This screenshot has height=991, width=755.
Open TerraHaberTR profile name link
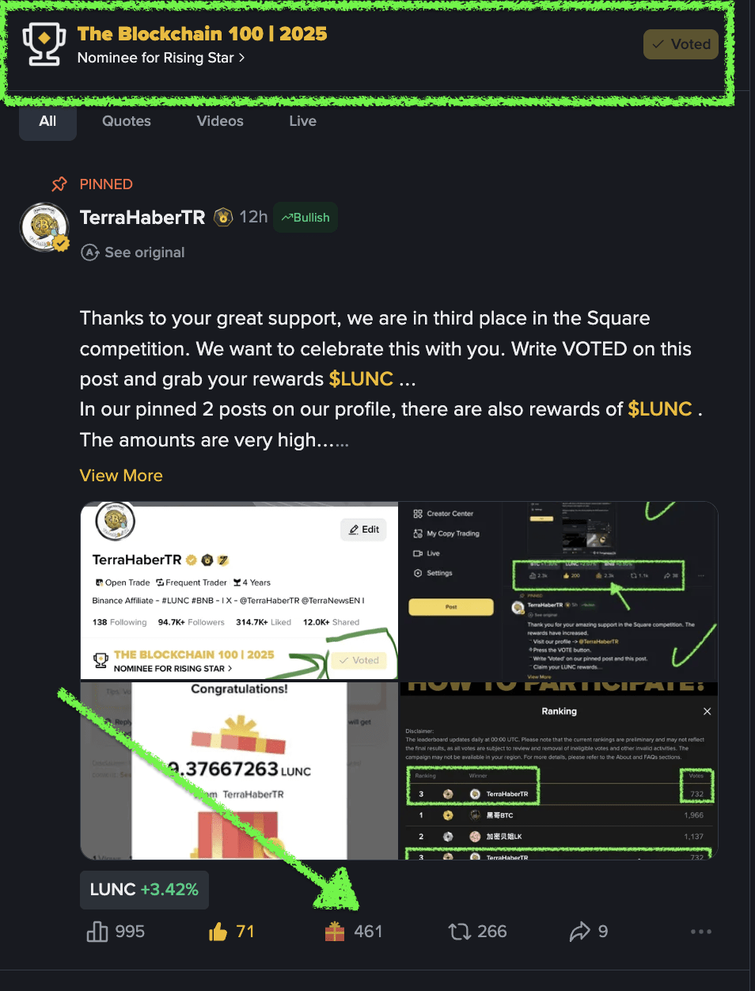click(x=142, y=218)
